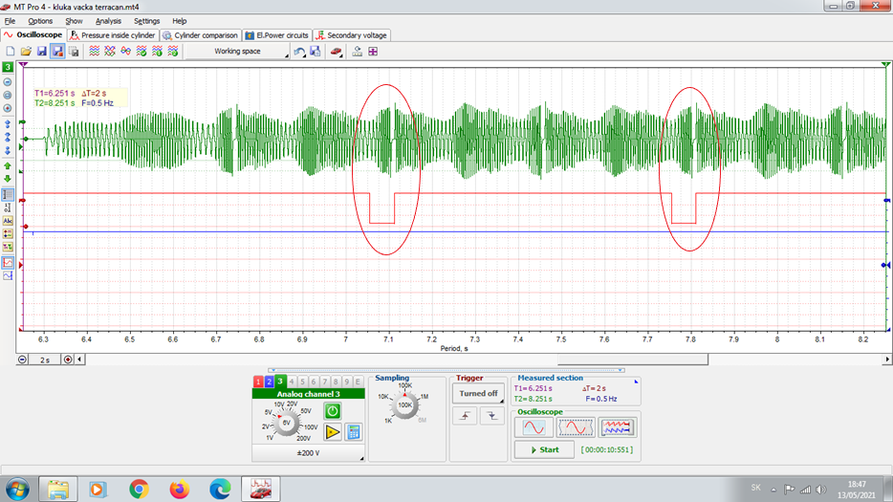Select the falling edge trigger icon
The height and width of the screenshot is (502, 893).
tap(490, 416)
